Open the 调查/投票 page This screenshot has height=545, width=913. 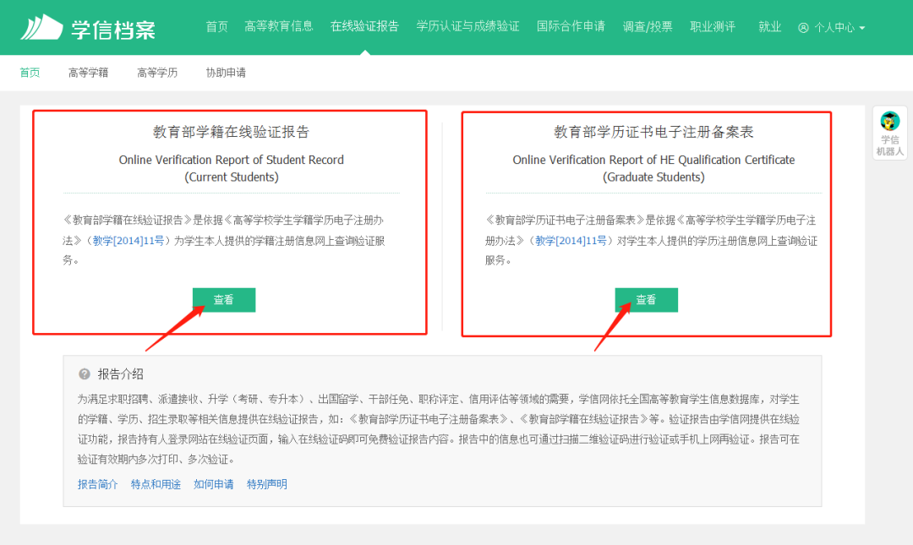click(648, 25)
